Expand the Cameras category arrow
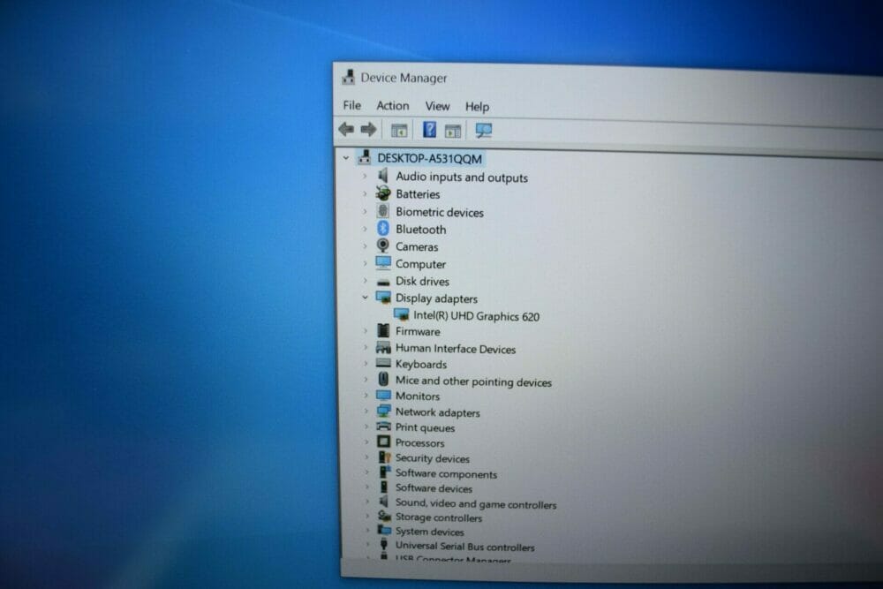Viewport: 883px width, 589px height. [365, 246]
